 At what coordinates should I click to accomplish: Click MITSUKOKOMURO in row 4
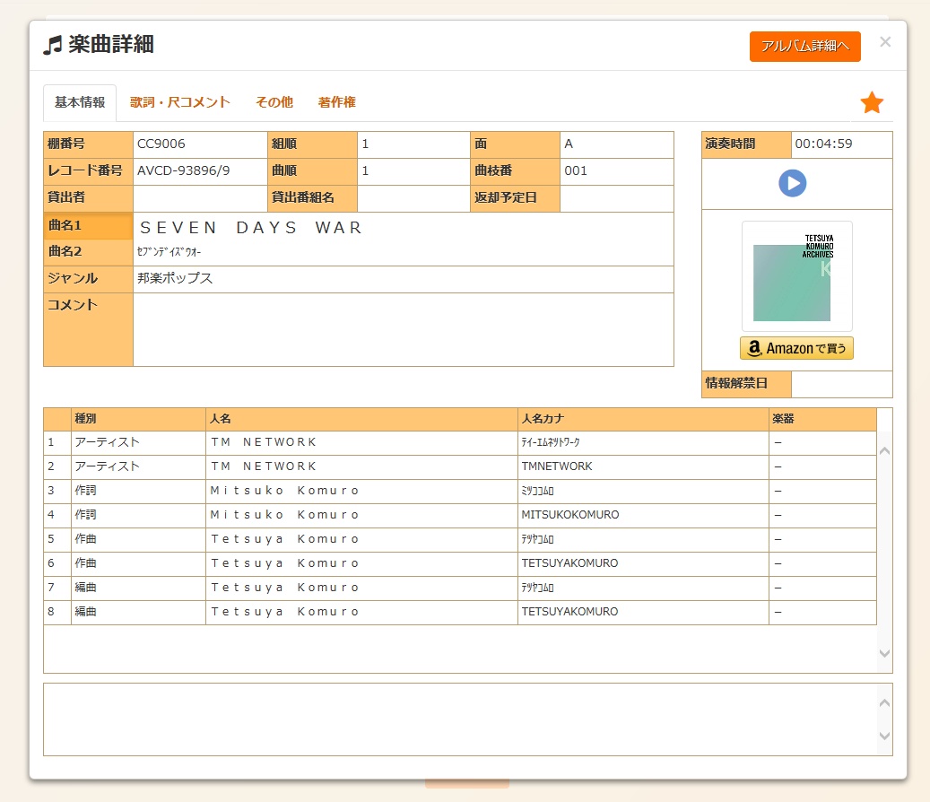point(570,515)
